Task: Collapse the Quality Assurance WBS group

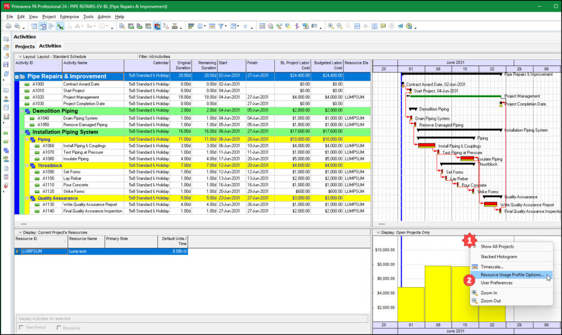Action: click(x=26, y=198)
